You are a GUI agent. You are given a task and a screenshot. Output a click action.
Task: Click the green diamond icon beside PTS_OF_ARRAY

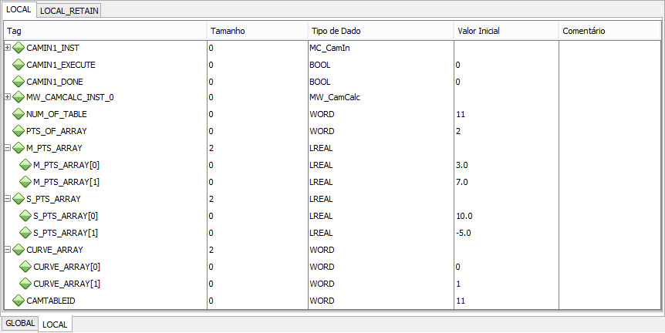(19, 131)
